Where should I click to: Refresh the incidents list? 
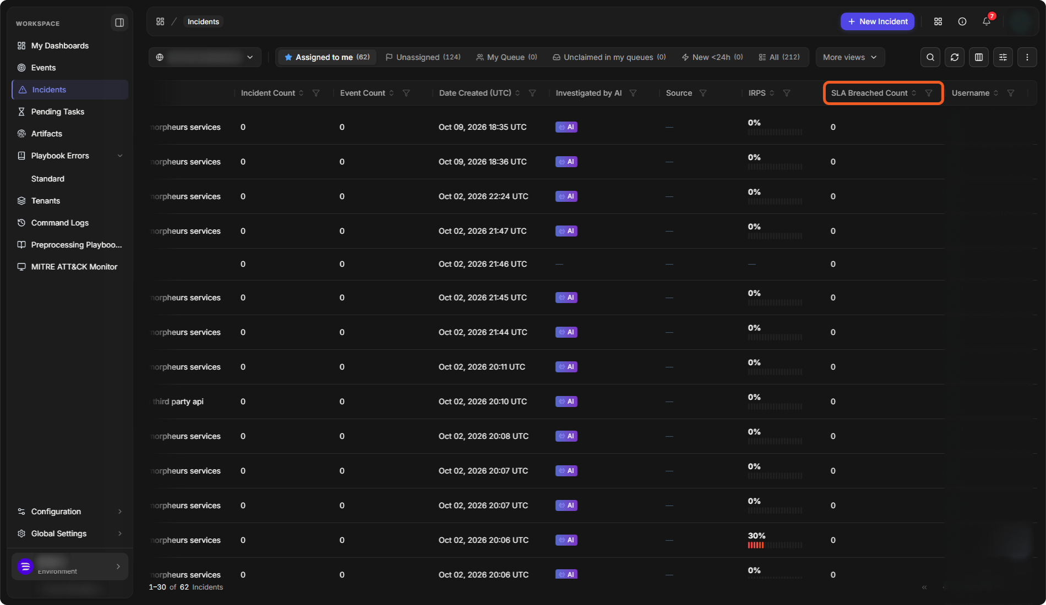955,57
